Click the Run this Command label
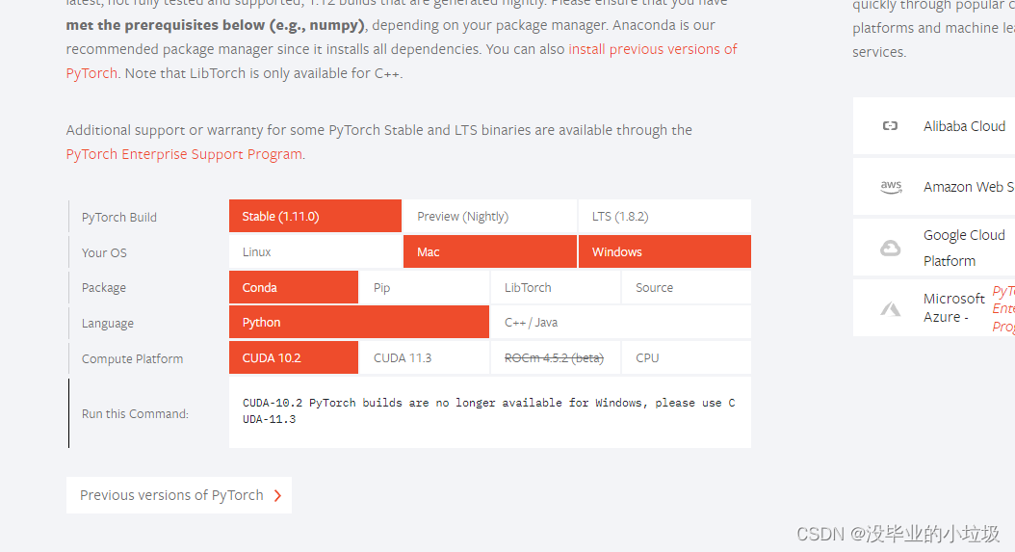The width and height of the screenshot is (1015, 552). (x=135, y=414)
